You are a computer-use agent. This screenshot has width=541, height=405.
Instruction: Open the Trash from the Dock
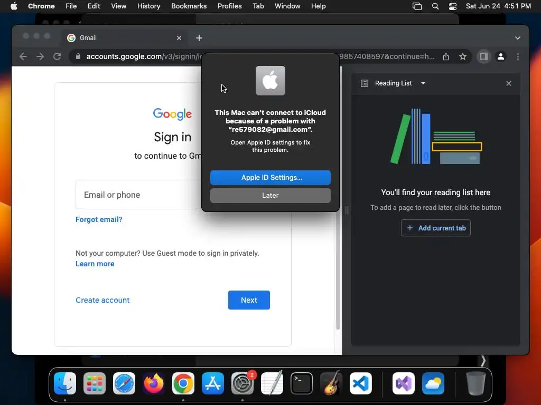(x=476, y=383)
